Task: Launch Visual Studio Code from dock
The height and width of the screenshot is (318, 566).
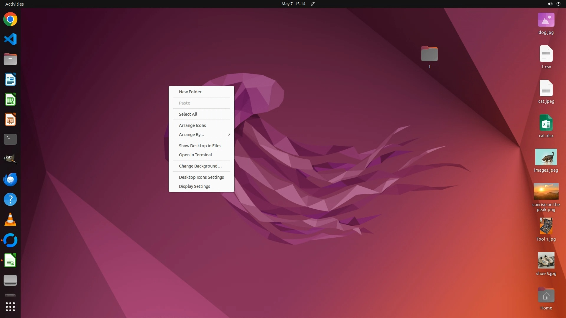Action: click(10, 39)
